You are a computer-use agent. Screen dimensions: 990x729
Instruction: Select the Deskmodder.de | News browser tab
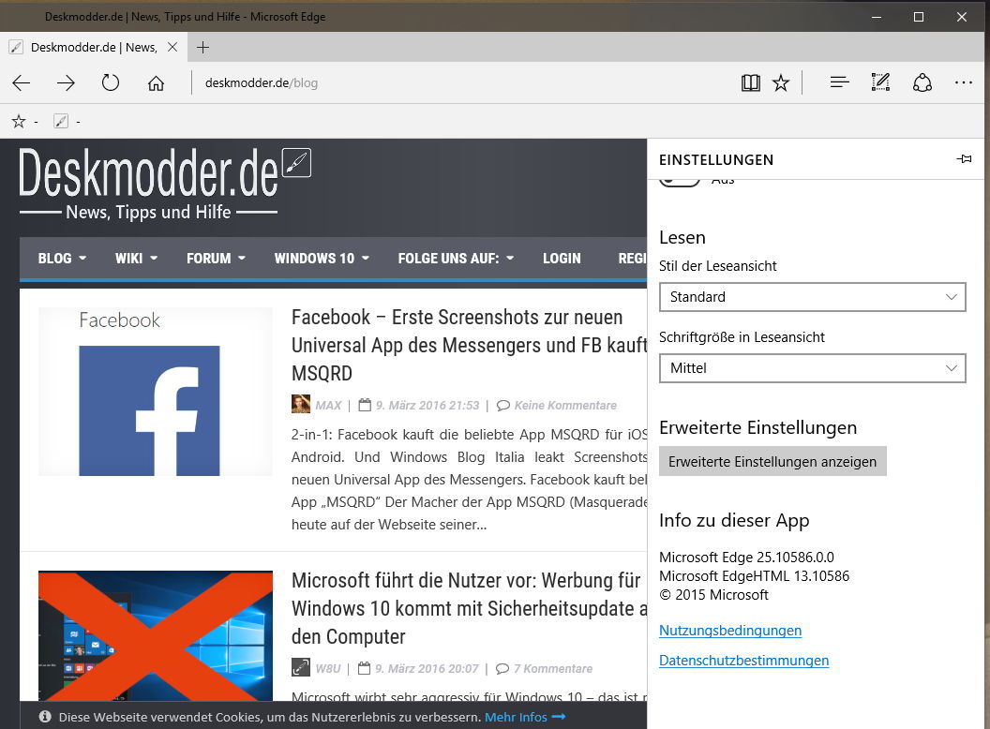[94, 47]
